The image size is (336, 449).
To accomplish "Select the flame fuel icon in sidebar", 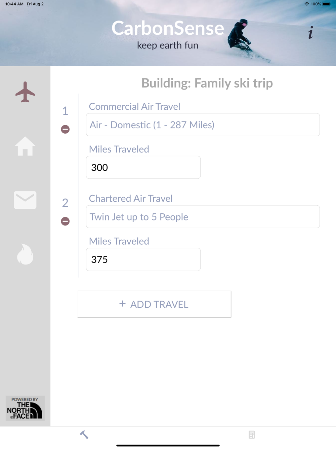I will click(25, 254).
